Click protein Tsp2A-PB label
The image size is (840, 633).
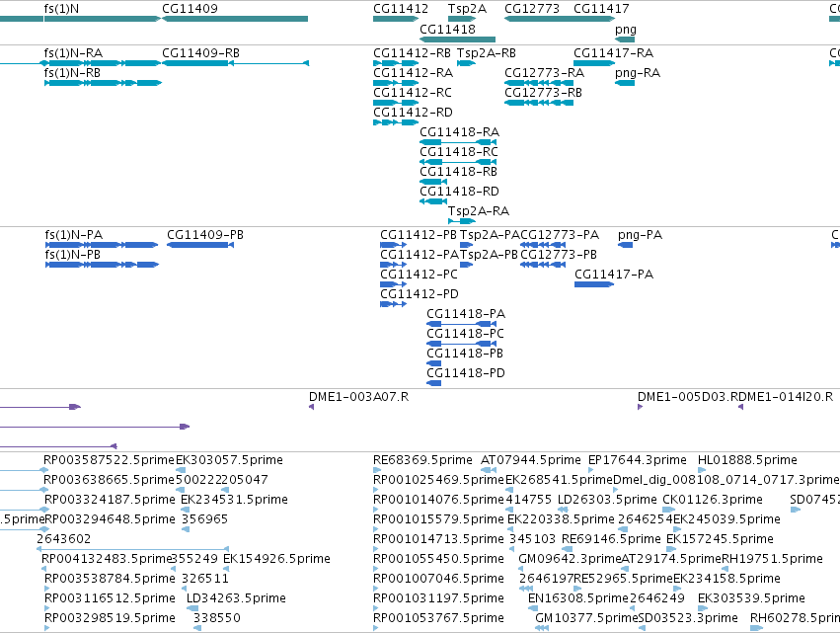(490, 255)
